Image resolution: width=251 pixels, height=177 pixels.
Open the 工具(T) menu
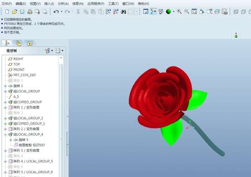tap(113, 3)
